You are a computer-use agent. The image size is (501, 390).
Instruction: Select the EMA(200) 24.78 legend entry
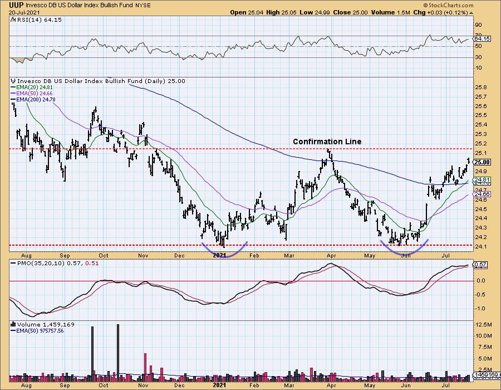36,99
